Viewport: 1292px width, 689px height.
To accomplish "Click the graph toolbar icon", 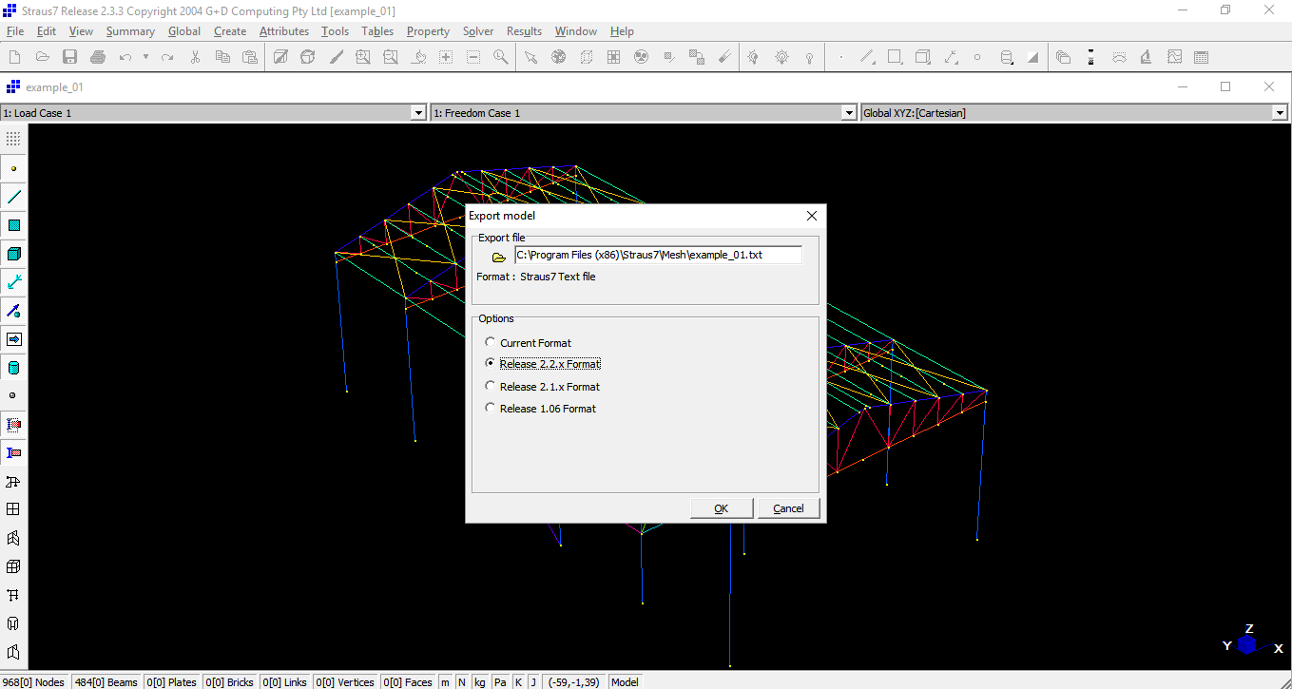I will click(1174, 57).
